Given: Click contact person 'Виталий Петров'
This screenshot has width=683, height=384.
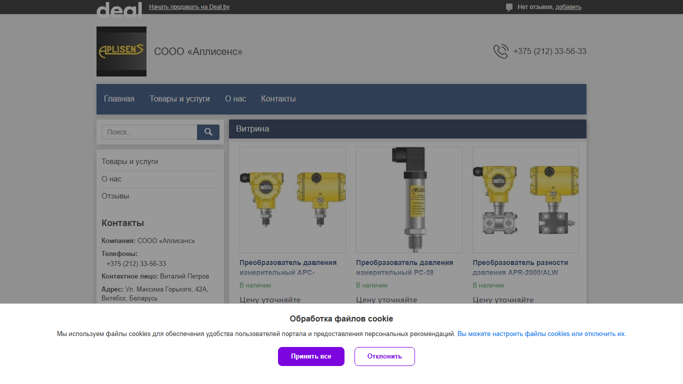Looking at the screenshot, I should (x=184, y=276).
